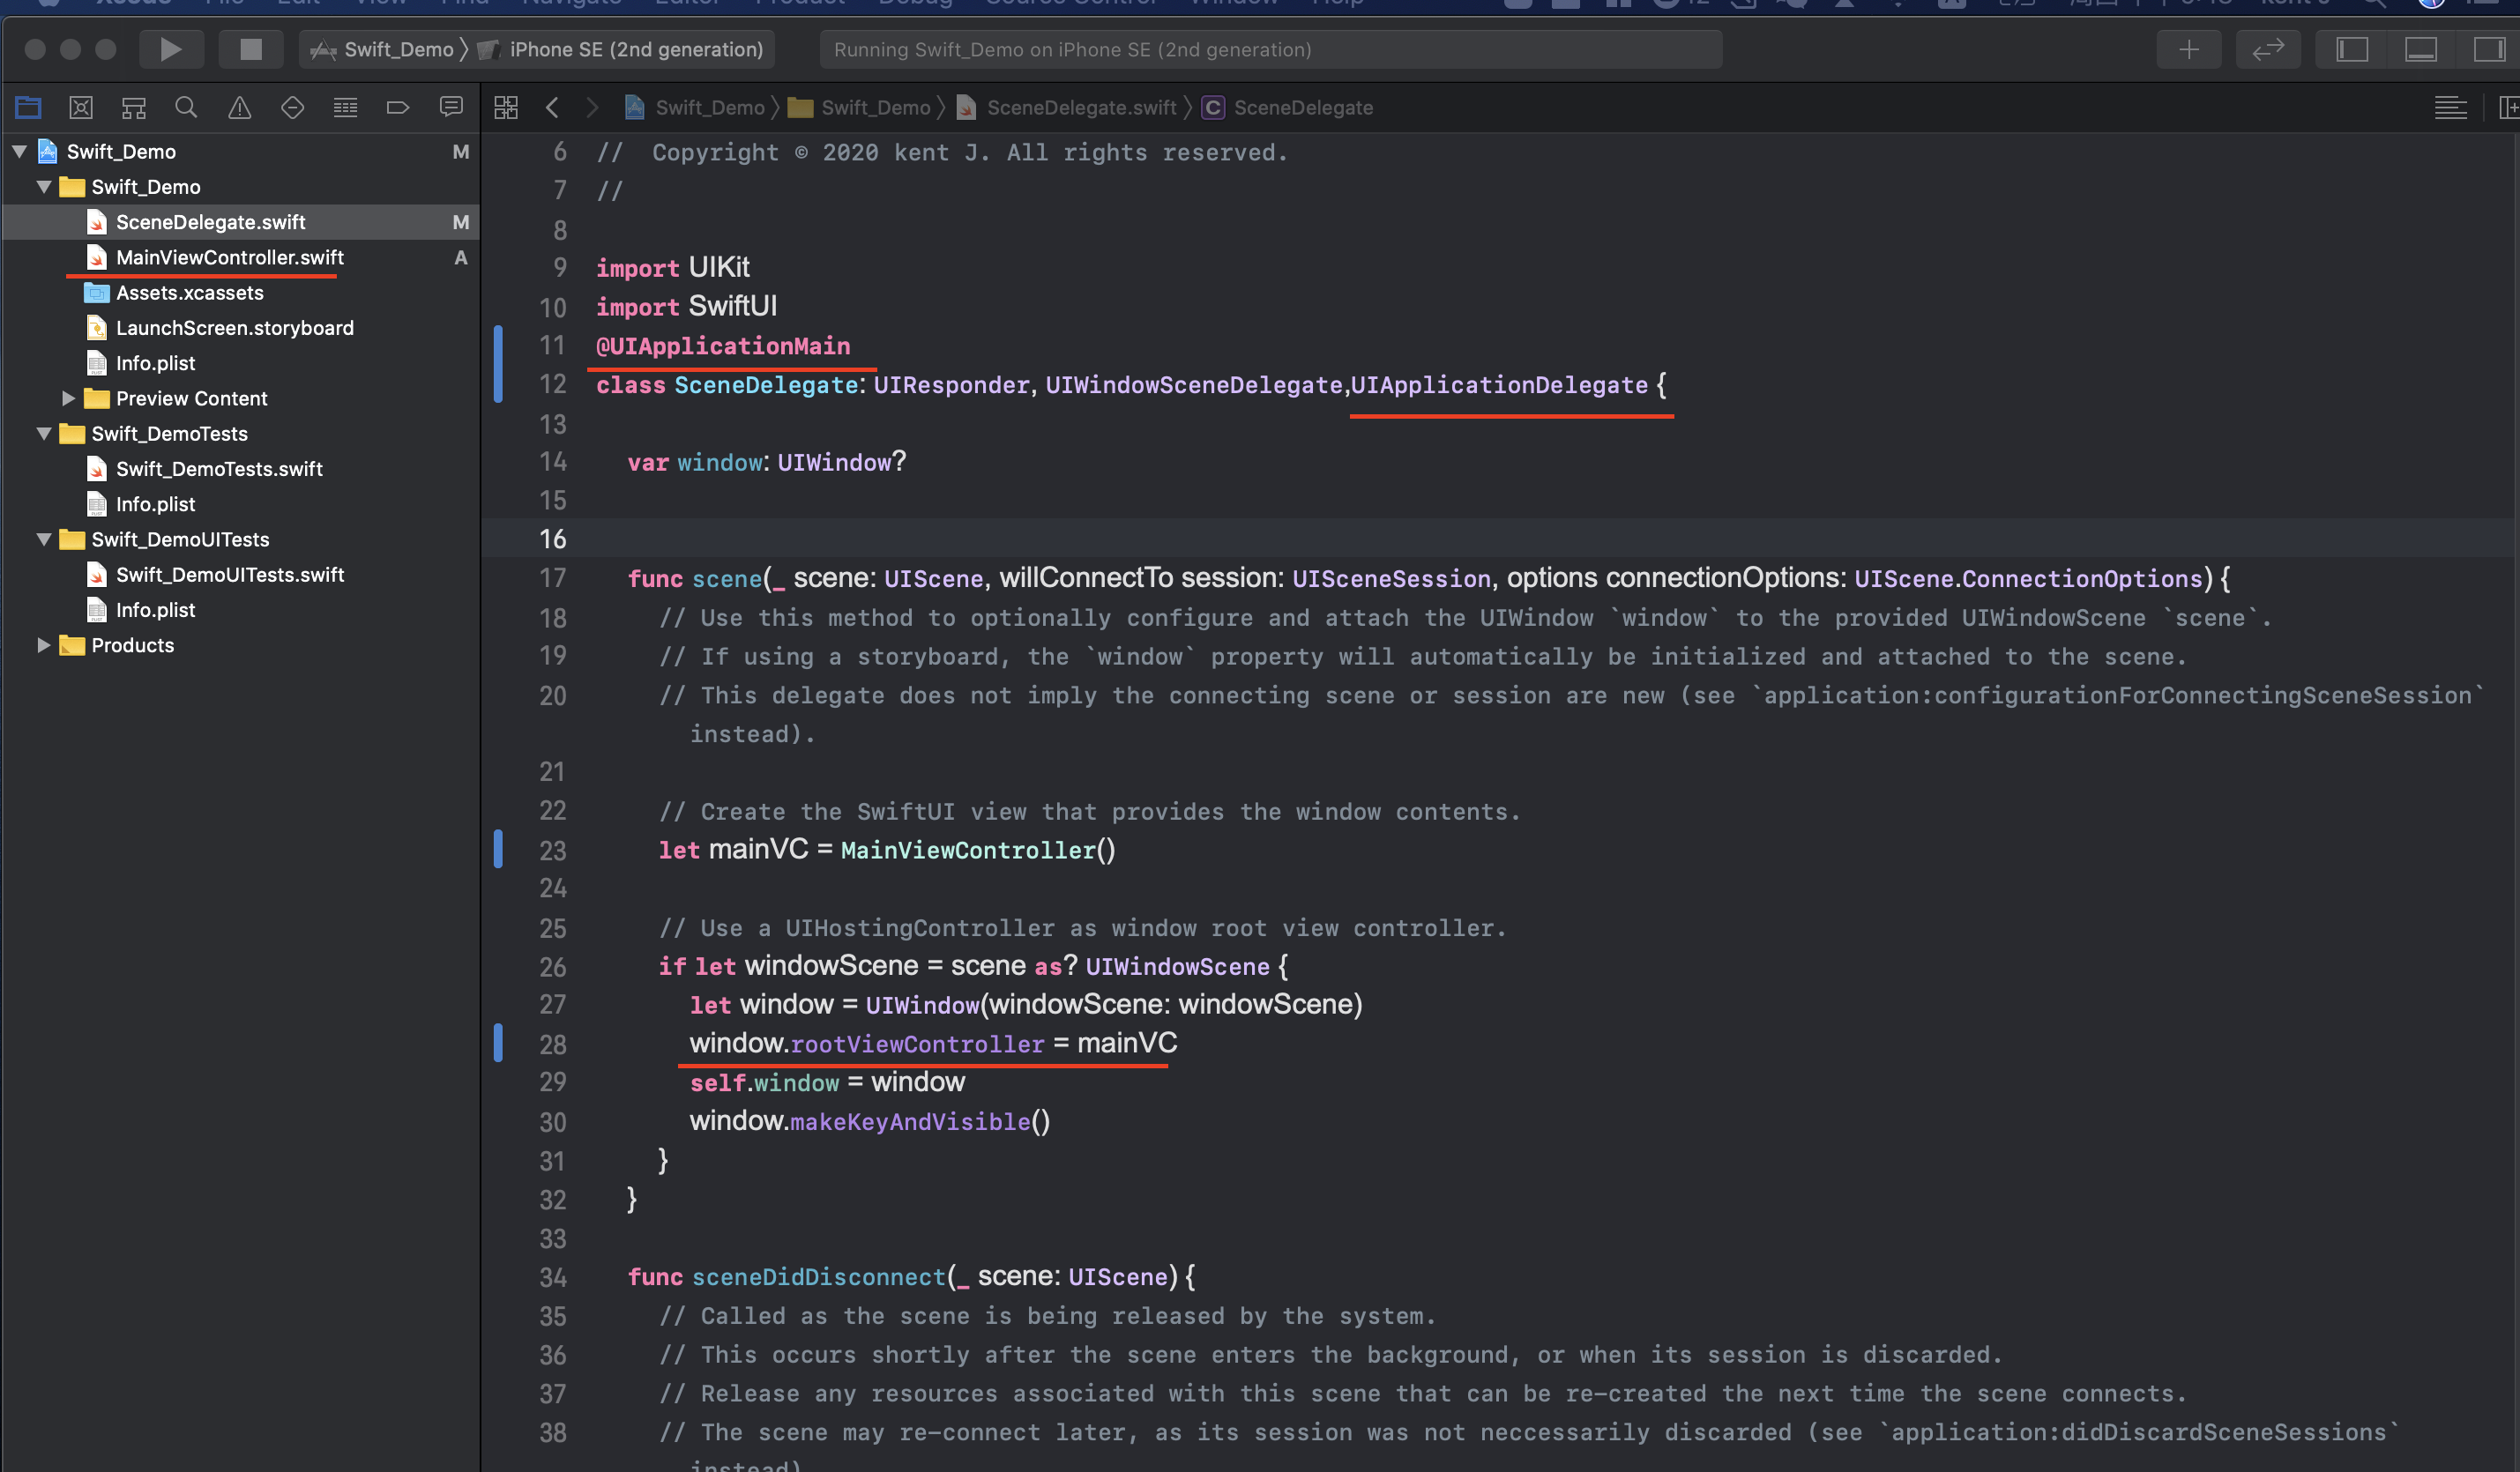Open the Issue navigator warning icon
Viewport: 2520px width, 1472px height.
tap(239, 107)
